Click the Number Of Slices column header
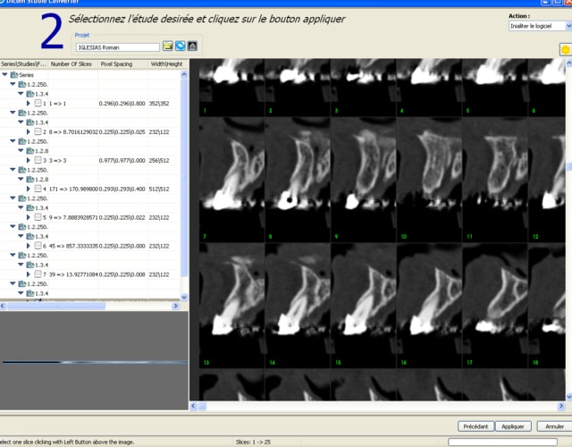 point(71,63)
